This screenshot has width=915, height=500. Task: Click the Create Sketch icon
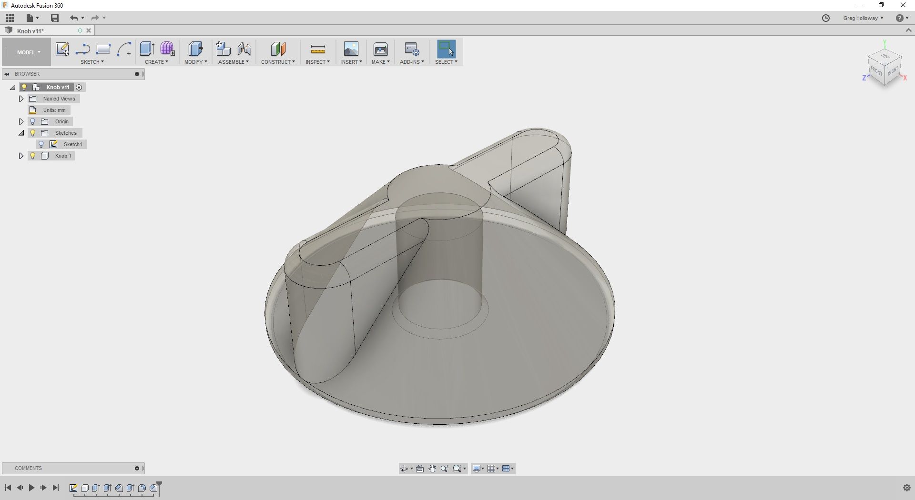click(62, 49)
